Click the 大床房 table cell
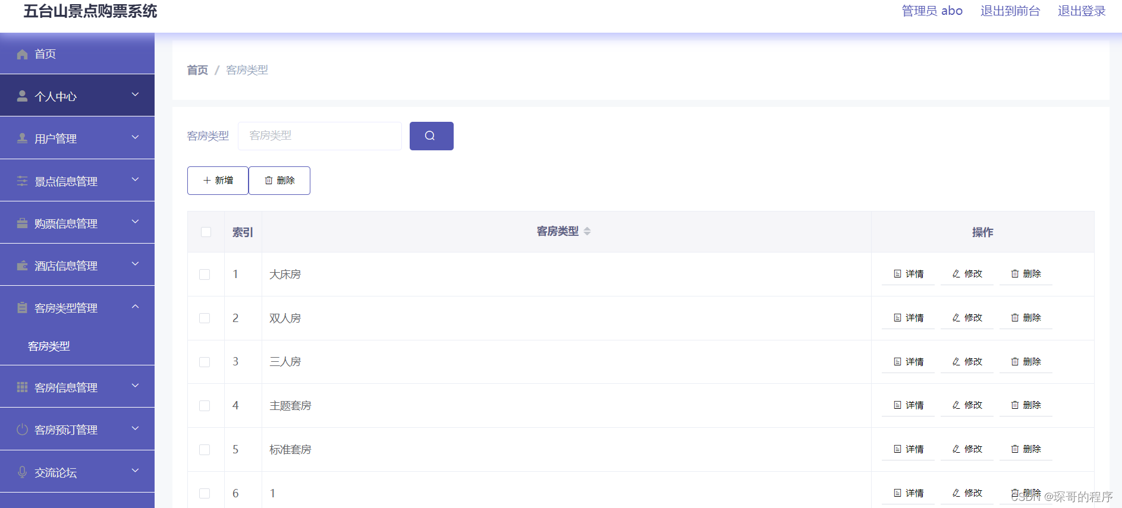Screen dimensions: 1122x508 pyautogui.click(x=567, y=274)
